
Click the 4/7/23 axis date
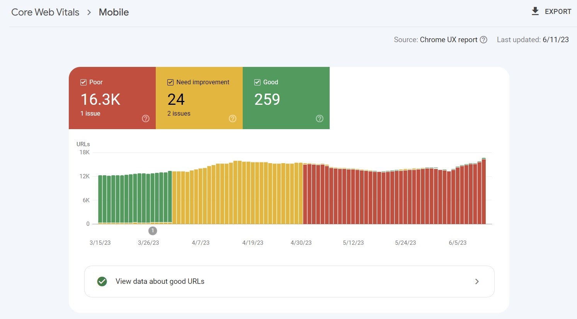(201, 243)
